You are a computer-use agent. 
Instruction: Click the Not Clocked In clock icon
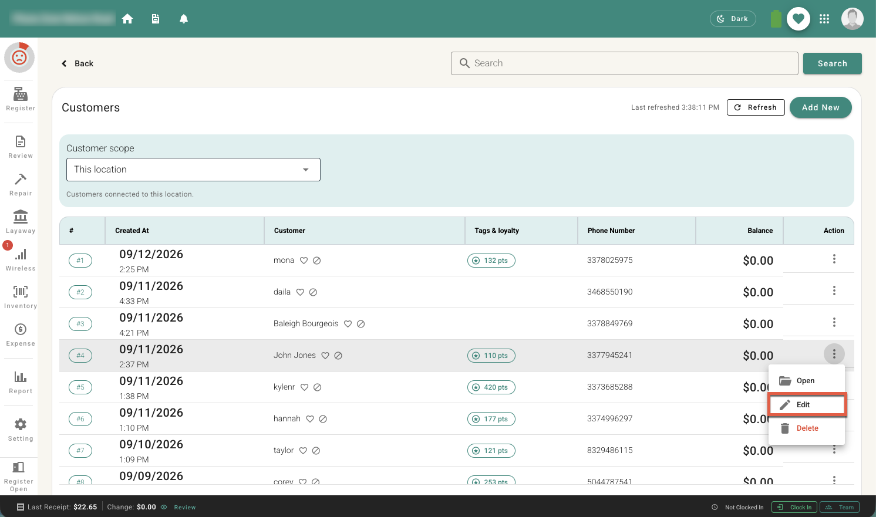(715, 508)
